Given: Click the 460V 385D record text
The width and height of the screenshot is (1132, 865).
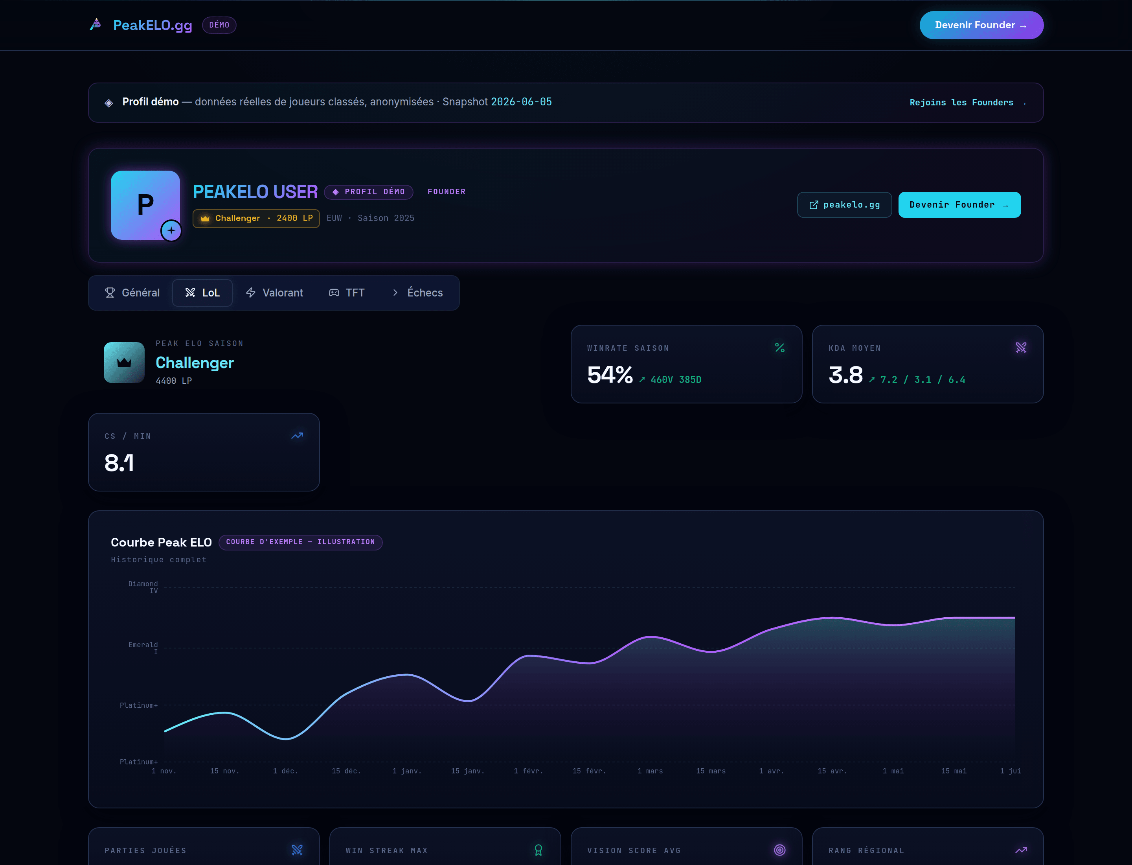Looking at the screenshot, I should tap(676, 380).
